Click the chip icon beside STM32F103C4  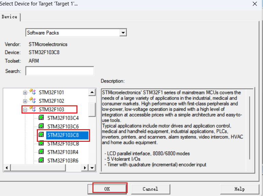tap(41, 118)
